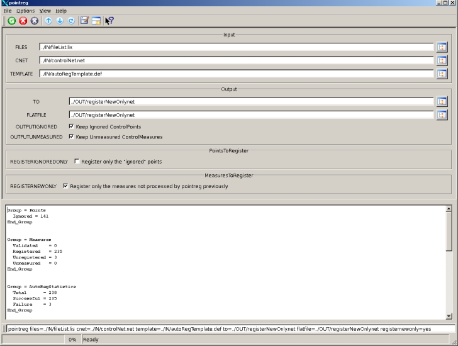458x346 pixels.
Task: Load next history with blue down arrow
Action: 60,21
